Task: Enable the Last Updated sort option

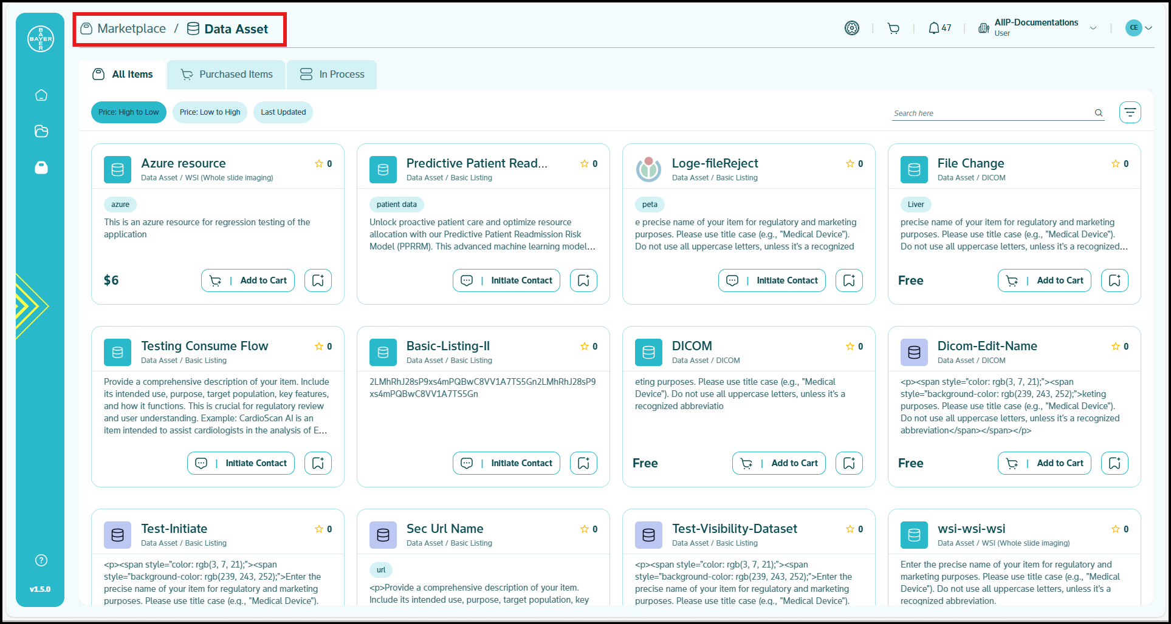Action: click(x=283, y=112)
